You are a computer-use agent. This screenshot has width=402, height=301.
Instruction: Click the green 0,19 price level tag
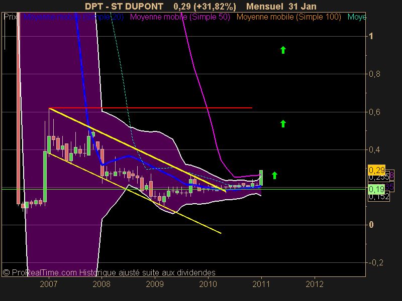click(x=376, y=189)
